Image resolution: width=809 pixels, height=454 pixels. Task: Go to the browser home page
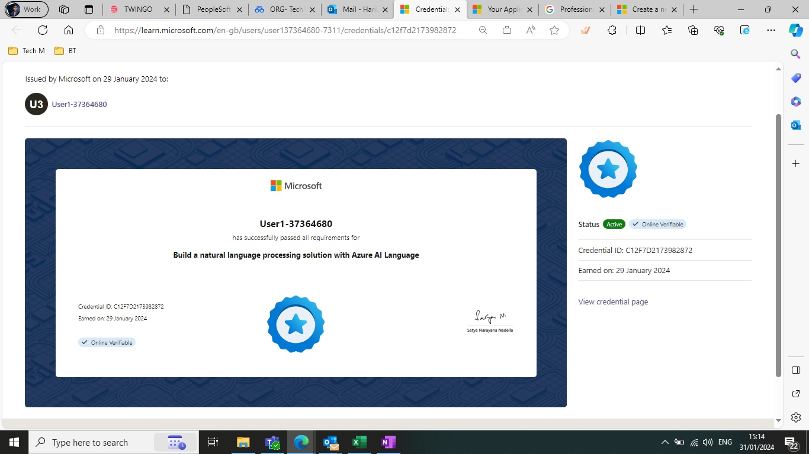tap(69, 30)
